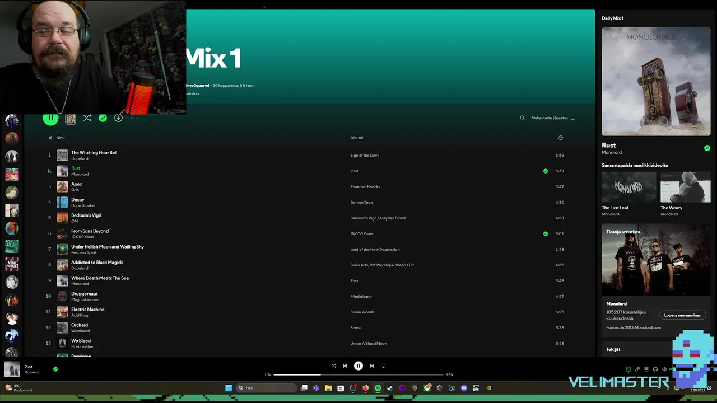Toggle repeat in the bottom player bar
717x403 pixels.
tap(383, 366)
